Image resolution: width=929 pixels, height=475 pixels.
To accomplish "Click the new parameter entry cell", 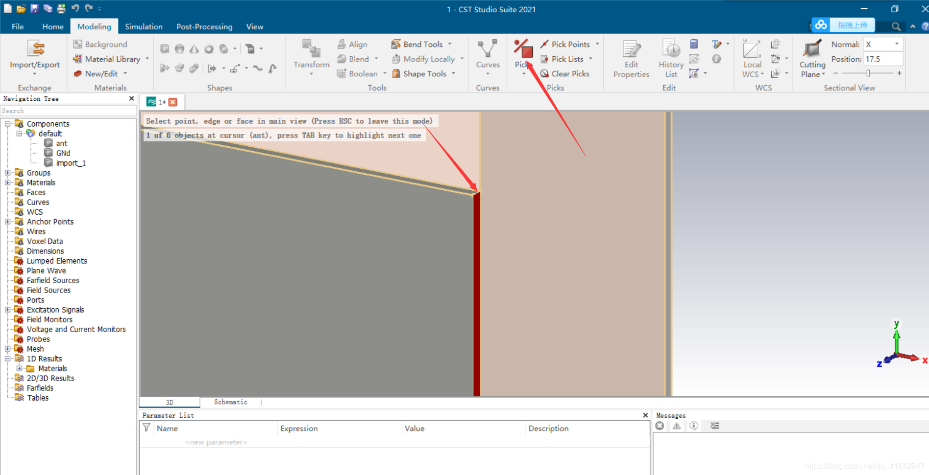I will pyautogui.click(x=216, y=442).
